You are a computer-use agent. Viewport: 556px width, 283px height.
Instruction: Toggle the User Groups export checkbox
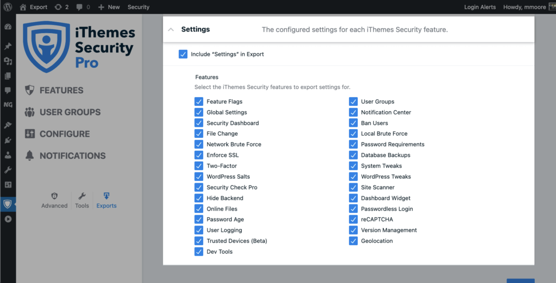(x=353, y=102)
